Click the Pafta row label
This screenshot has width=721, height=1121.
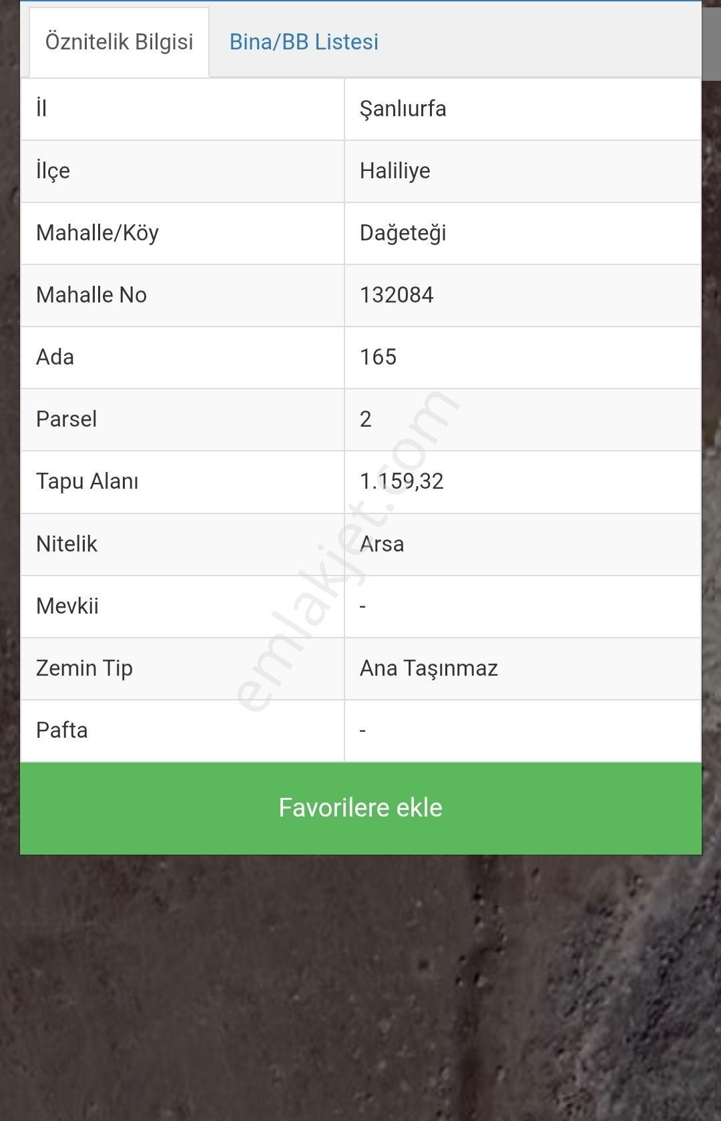click(62, 730)
